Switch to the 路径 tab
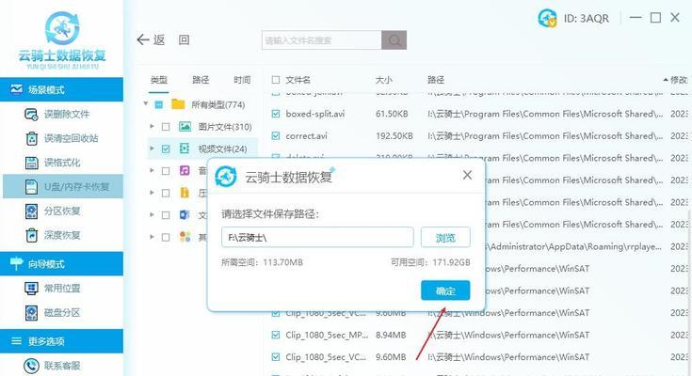The width and height of the screenshot is (692, 376). (x=201, y=80)
